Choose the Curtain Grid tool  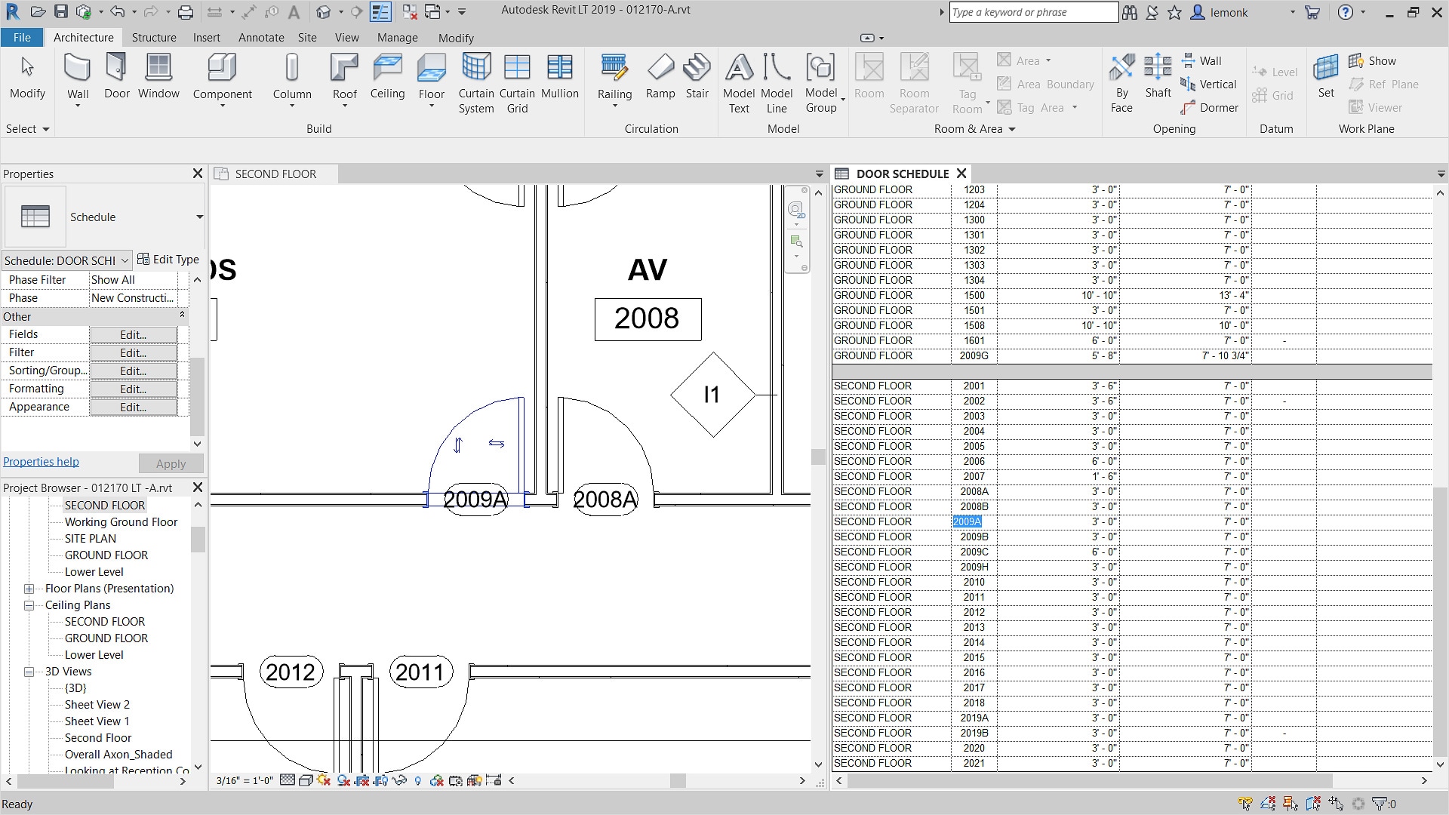tap(517, 68)
